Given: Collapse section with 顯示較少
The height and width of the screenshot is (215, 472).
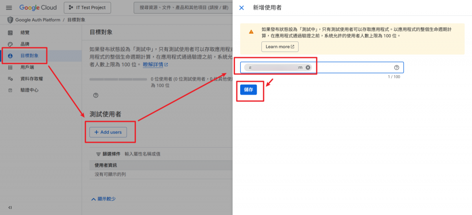Looking at the screenshot, I should click(x=103, y=199).
